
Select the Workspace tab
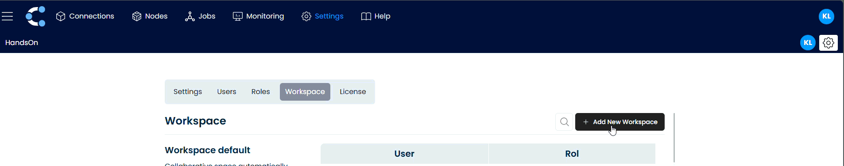(305, 92)
